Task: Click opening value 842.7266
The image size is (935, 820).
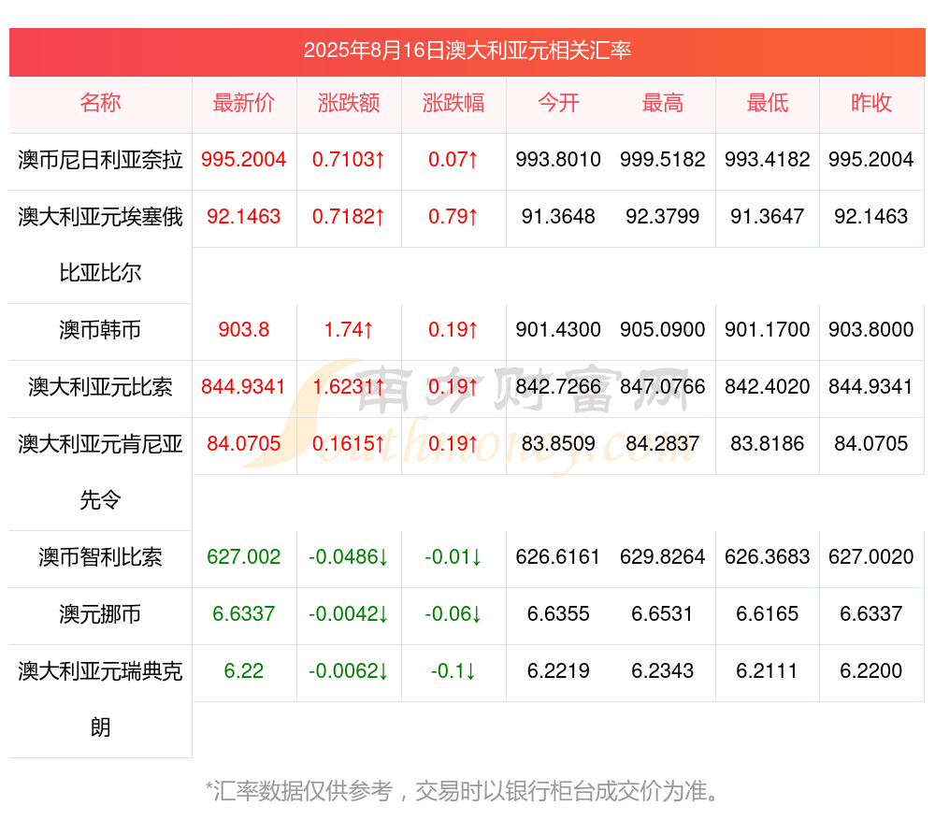Action: point(558,386)
